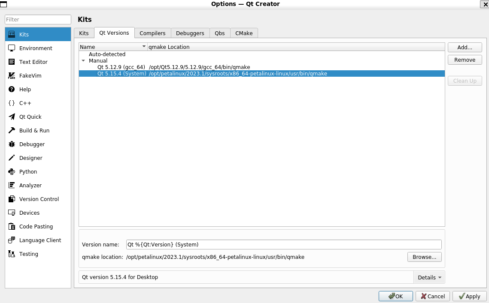This screenshot has height=303, width=489.
Task: Open the Environment monitor icon
Action: coord(12,48)
